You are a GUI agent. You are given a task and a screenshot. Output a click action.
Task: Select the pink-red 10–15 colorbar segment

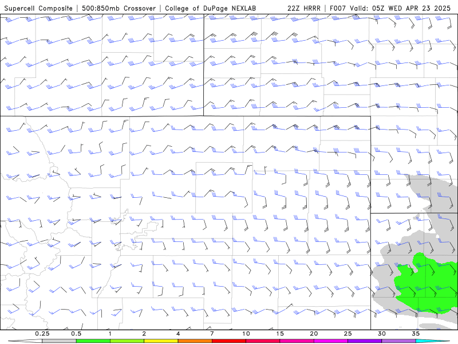pyautogui.click(x=263, y=341)
